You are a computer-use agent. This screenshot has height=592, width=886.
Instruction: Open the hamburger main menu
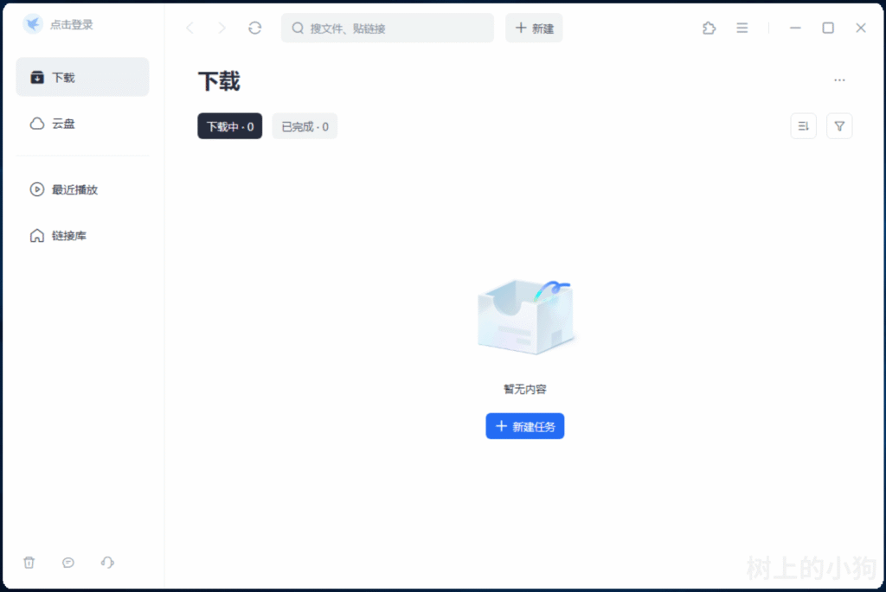pos(742,28)
